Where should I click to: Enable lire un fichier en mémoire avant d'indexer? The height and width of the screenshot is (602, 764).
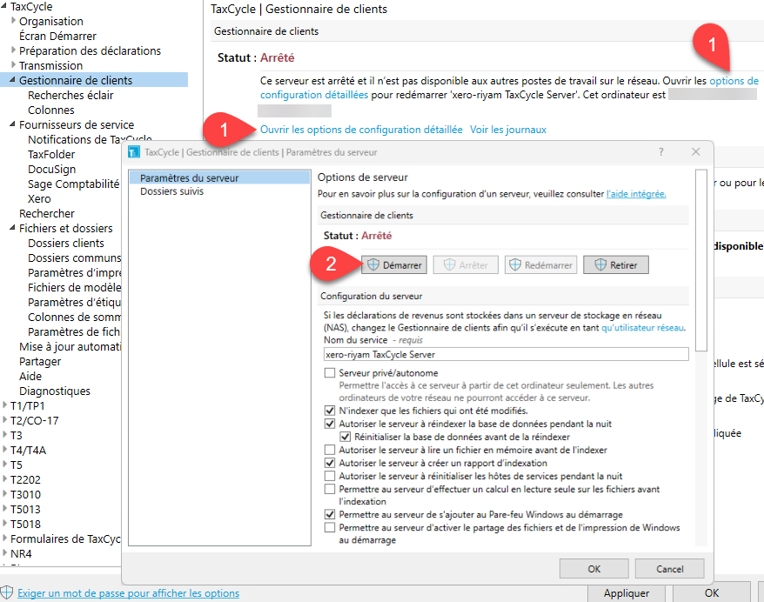click(x=330, y=450)
